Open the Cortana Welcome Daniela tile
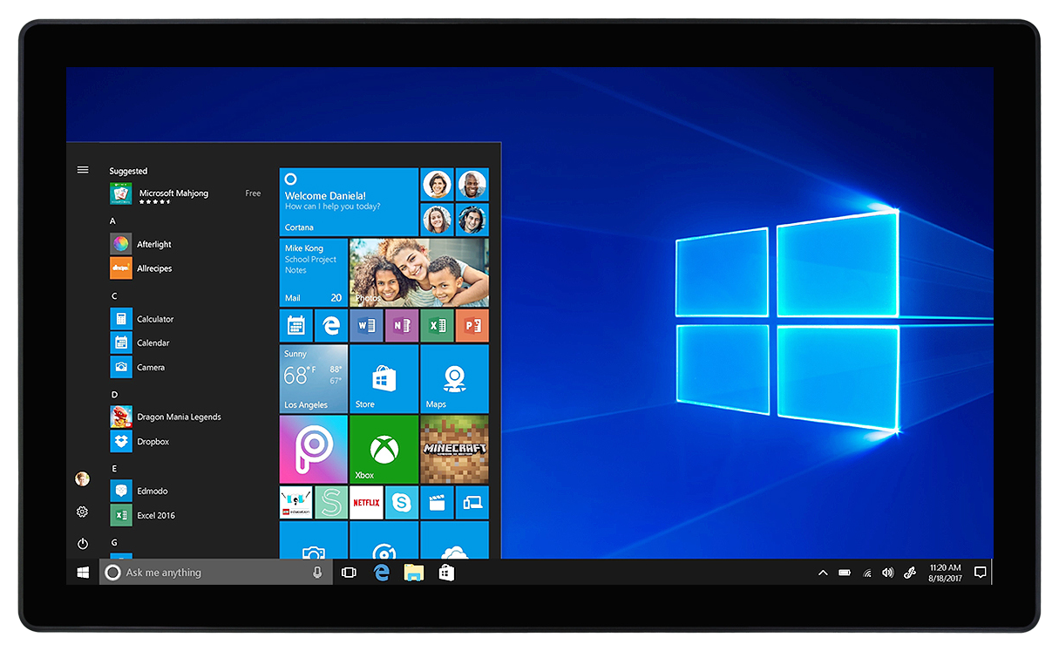The height and width of the screenshot is (651, 1059). 349,202
